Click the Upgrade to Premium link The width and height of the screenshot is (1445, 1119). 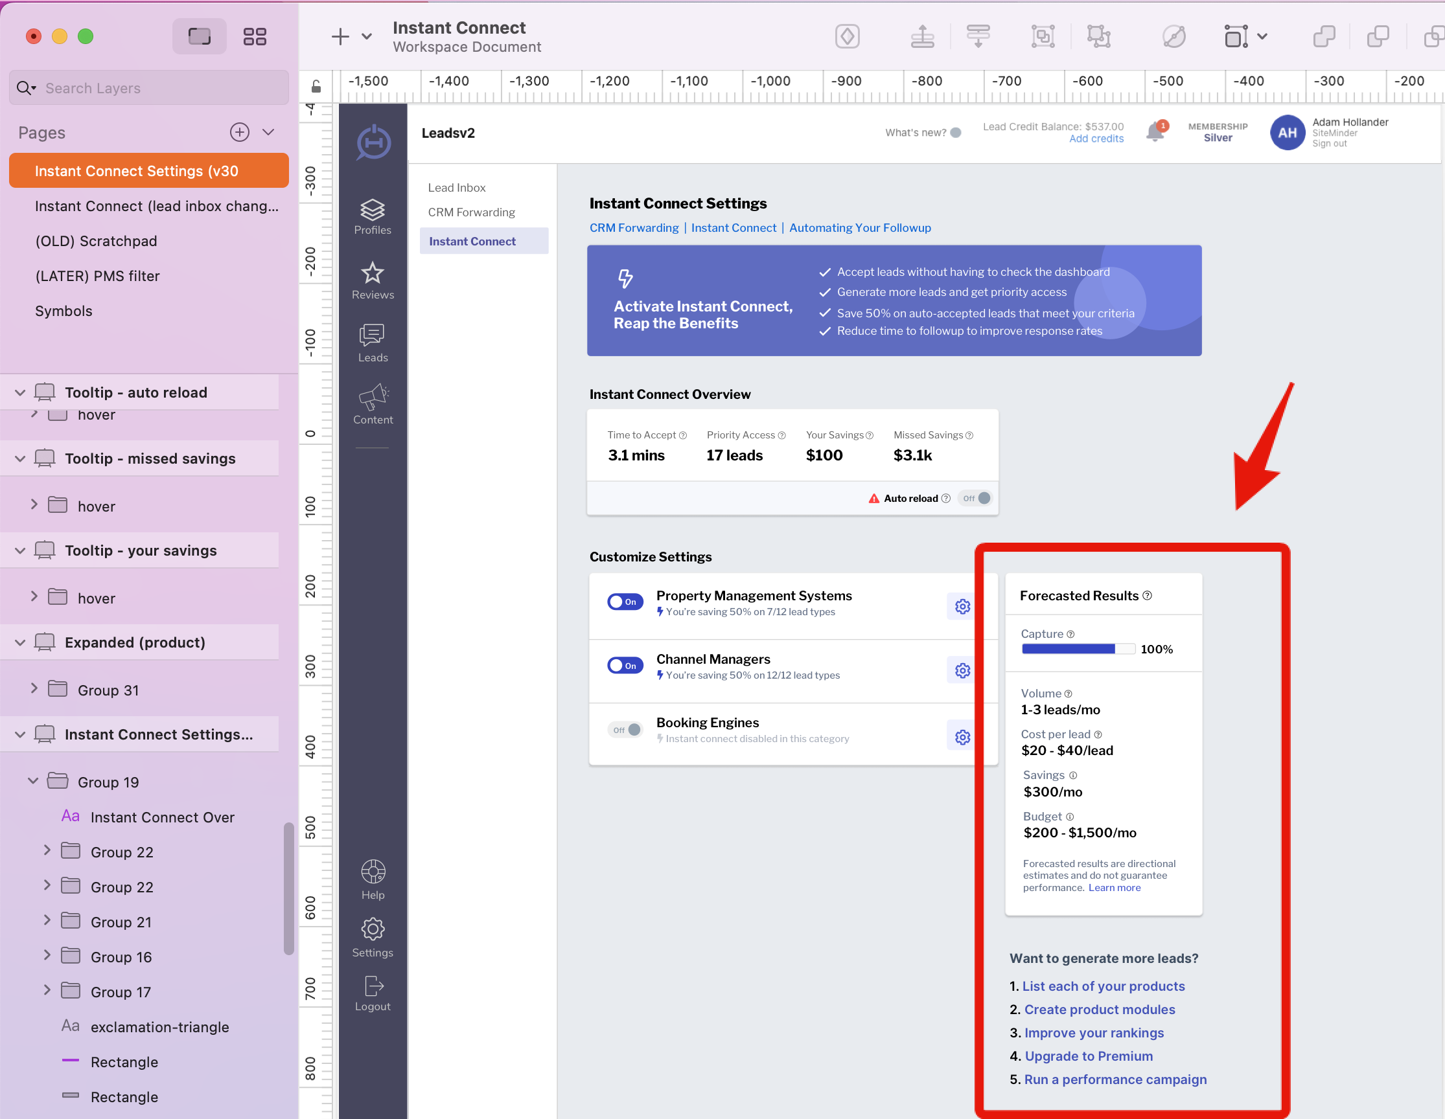[x=1089, y=1056]
